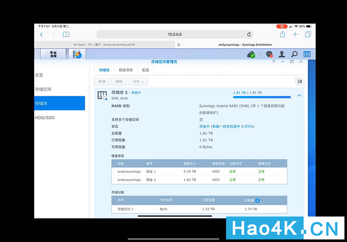Switch to M-Team NexusPHP tab

pyautogui.click(x=105, y=45)
